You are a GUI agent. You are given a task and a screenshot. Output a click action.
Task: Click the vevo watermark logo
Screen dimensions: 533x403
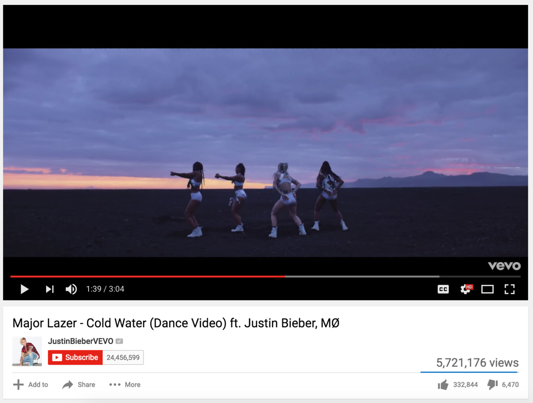point(504,266)
